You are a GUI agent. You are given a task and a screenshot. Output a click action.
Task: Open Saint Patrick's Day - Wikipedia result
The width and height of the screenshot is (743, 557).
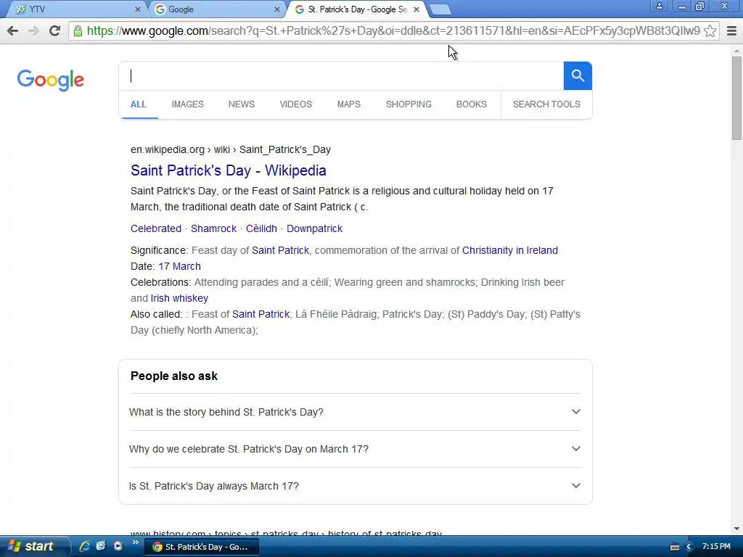point(229,170)
